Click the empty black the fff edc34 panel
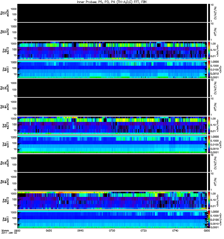224x239 pixels. click(x=112, y=163)
